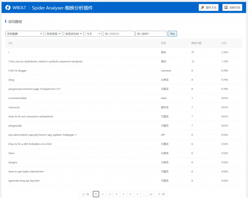This screenshot has height=198, width=248.
Task: Click the 'unknown' type cell
Action: pos(166,71)
